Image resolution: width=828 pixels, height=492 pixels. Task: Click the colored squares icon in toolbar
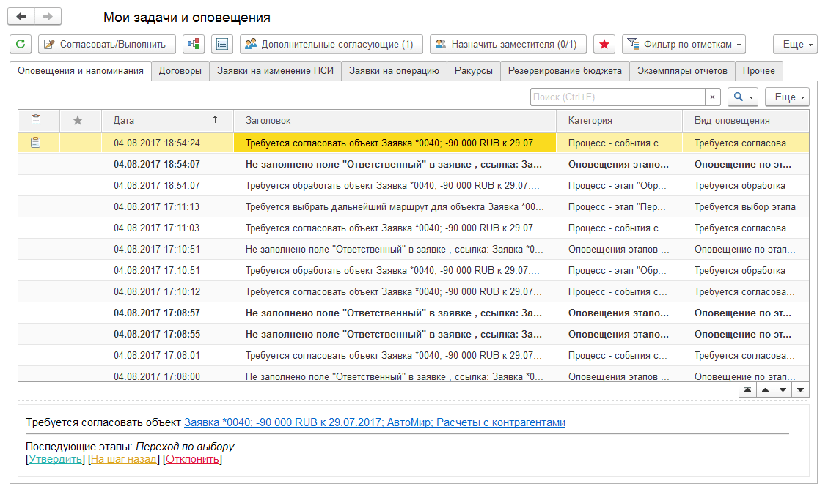194,45
